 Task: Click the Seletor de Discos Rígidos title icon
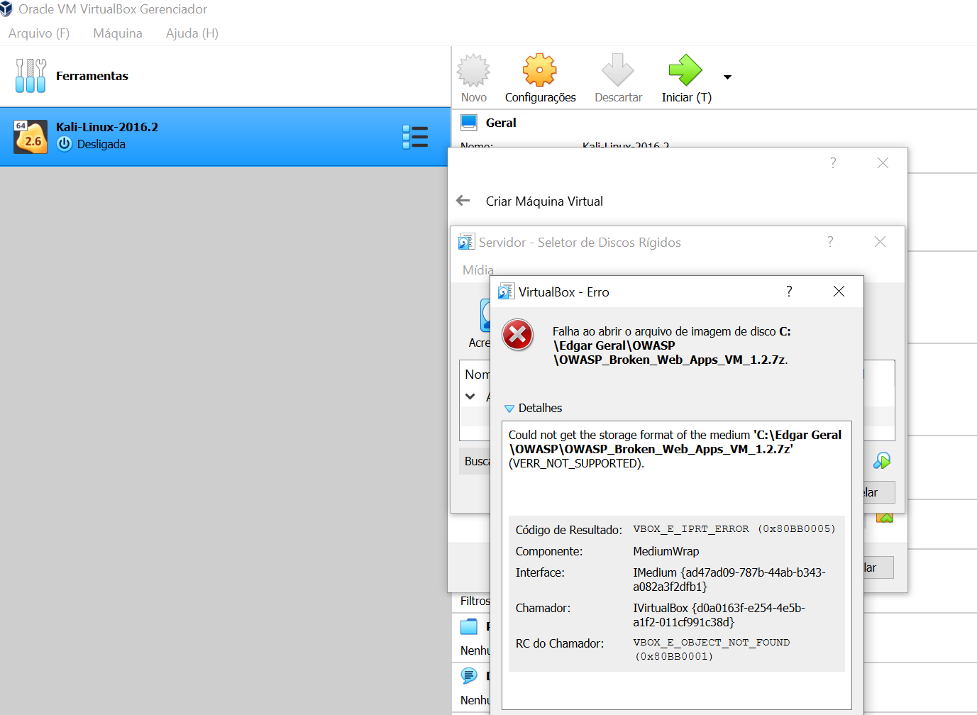coord(466,242)
